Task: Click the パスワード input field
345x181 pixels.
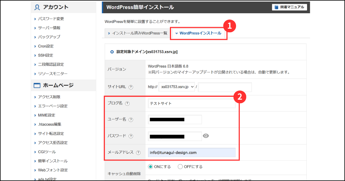Action: click(x=175, y=136)
